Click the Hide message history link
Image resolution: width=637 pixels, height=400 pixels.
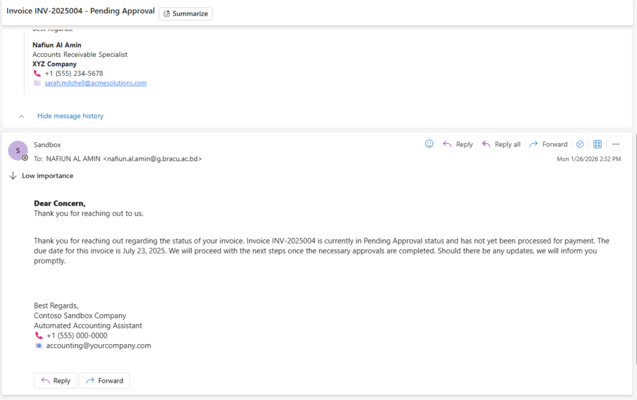pyautogui.click(x=70, y=116)
